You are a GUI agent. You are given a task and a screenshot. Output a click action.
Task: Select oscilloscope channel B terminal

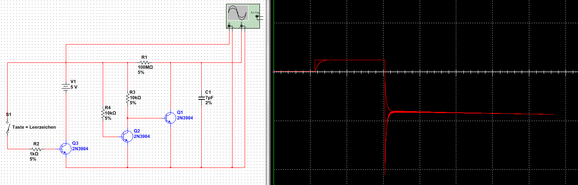point(242,26)
